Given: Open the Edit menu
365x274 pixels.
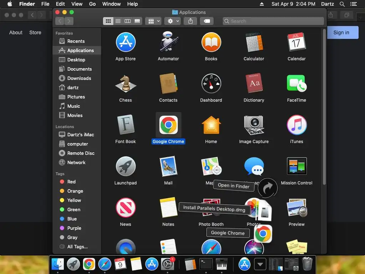Looking at the screenshot, I should (60, 4).
